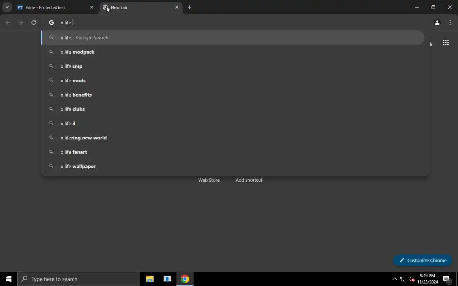Image resolution: width=458 pixels, height=286 pixels.
Task: Click the Add shortcut button
Action: 249,180
